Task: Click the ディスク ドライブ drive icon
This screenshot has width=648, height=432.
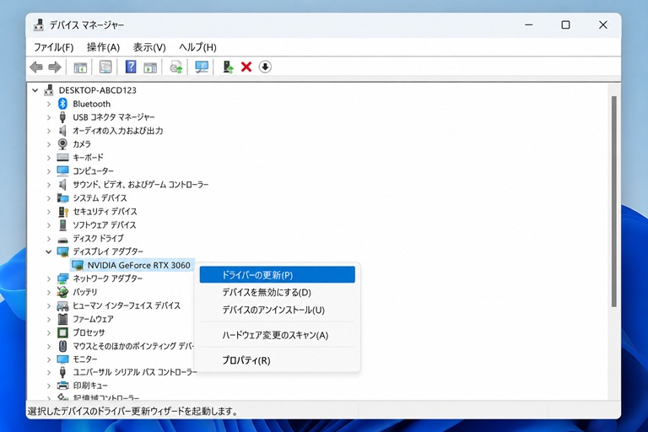Action: click(62, 240)
